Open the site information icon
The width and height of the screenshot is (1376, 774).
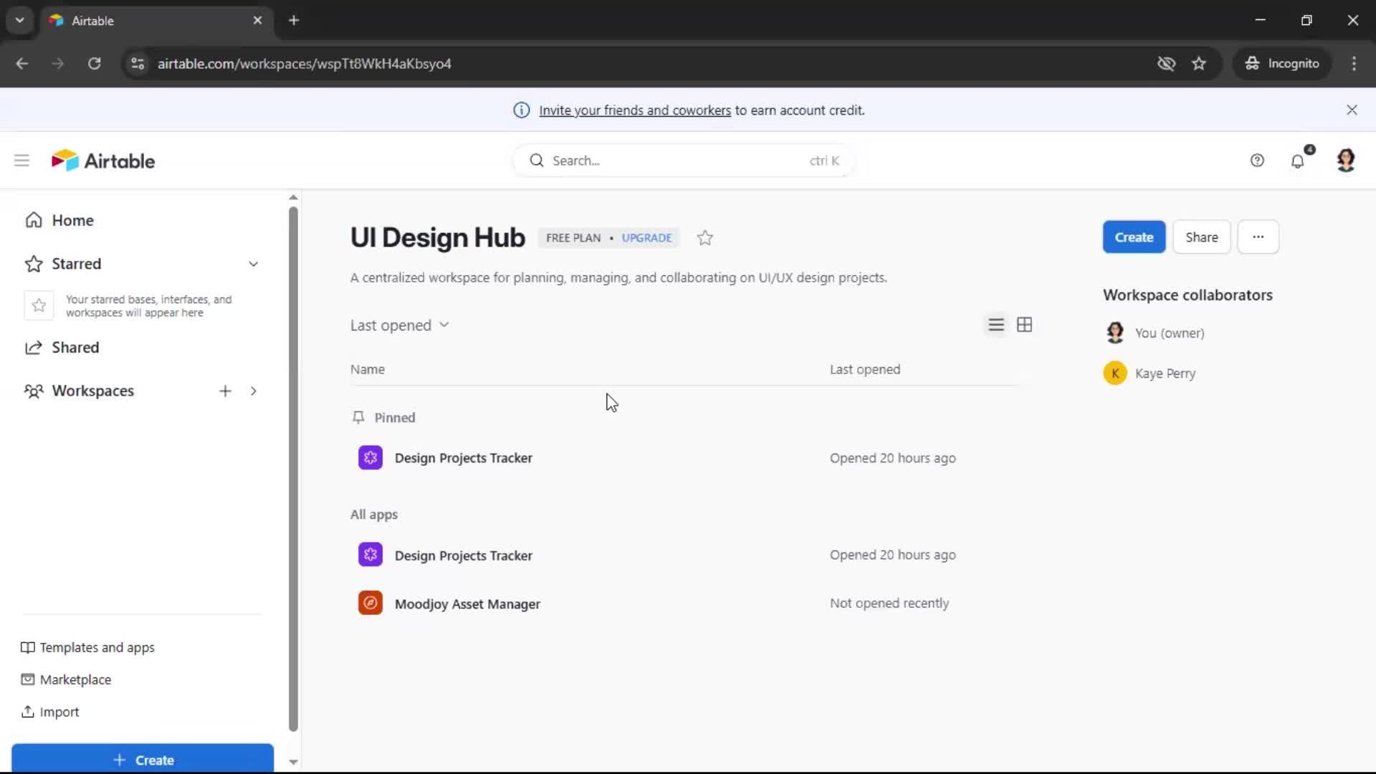[138, 64]
